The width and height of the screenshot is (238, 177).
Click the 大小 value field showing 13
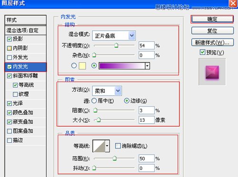tap(147, 120)
